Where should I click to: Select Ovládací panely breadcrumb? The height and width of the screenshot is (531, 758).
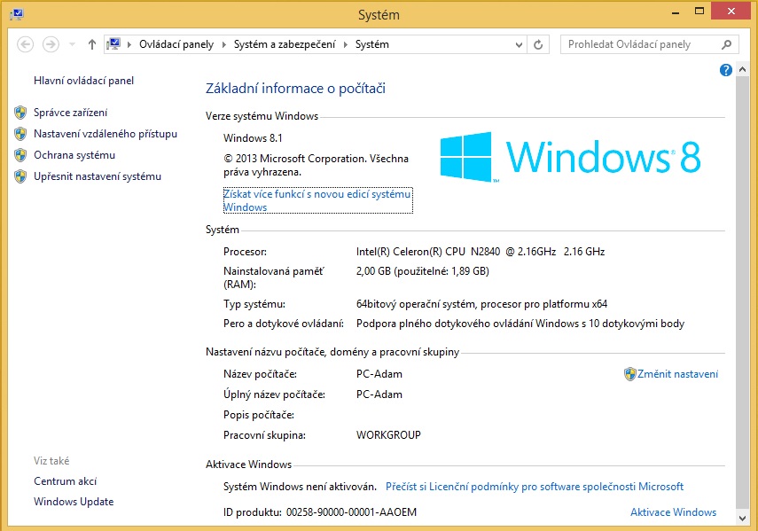pos(176,44)
